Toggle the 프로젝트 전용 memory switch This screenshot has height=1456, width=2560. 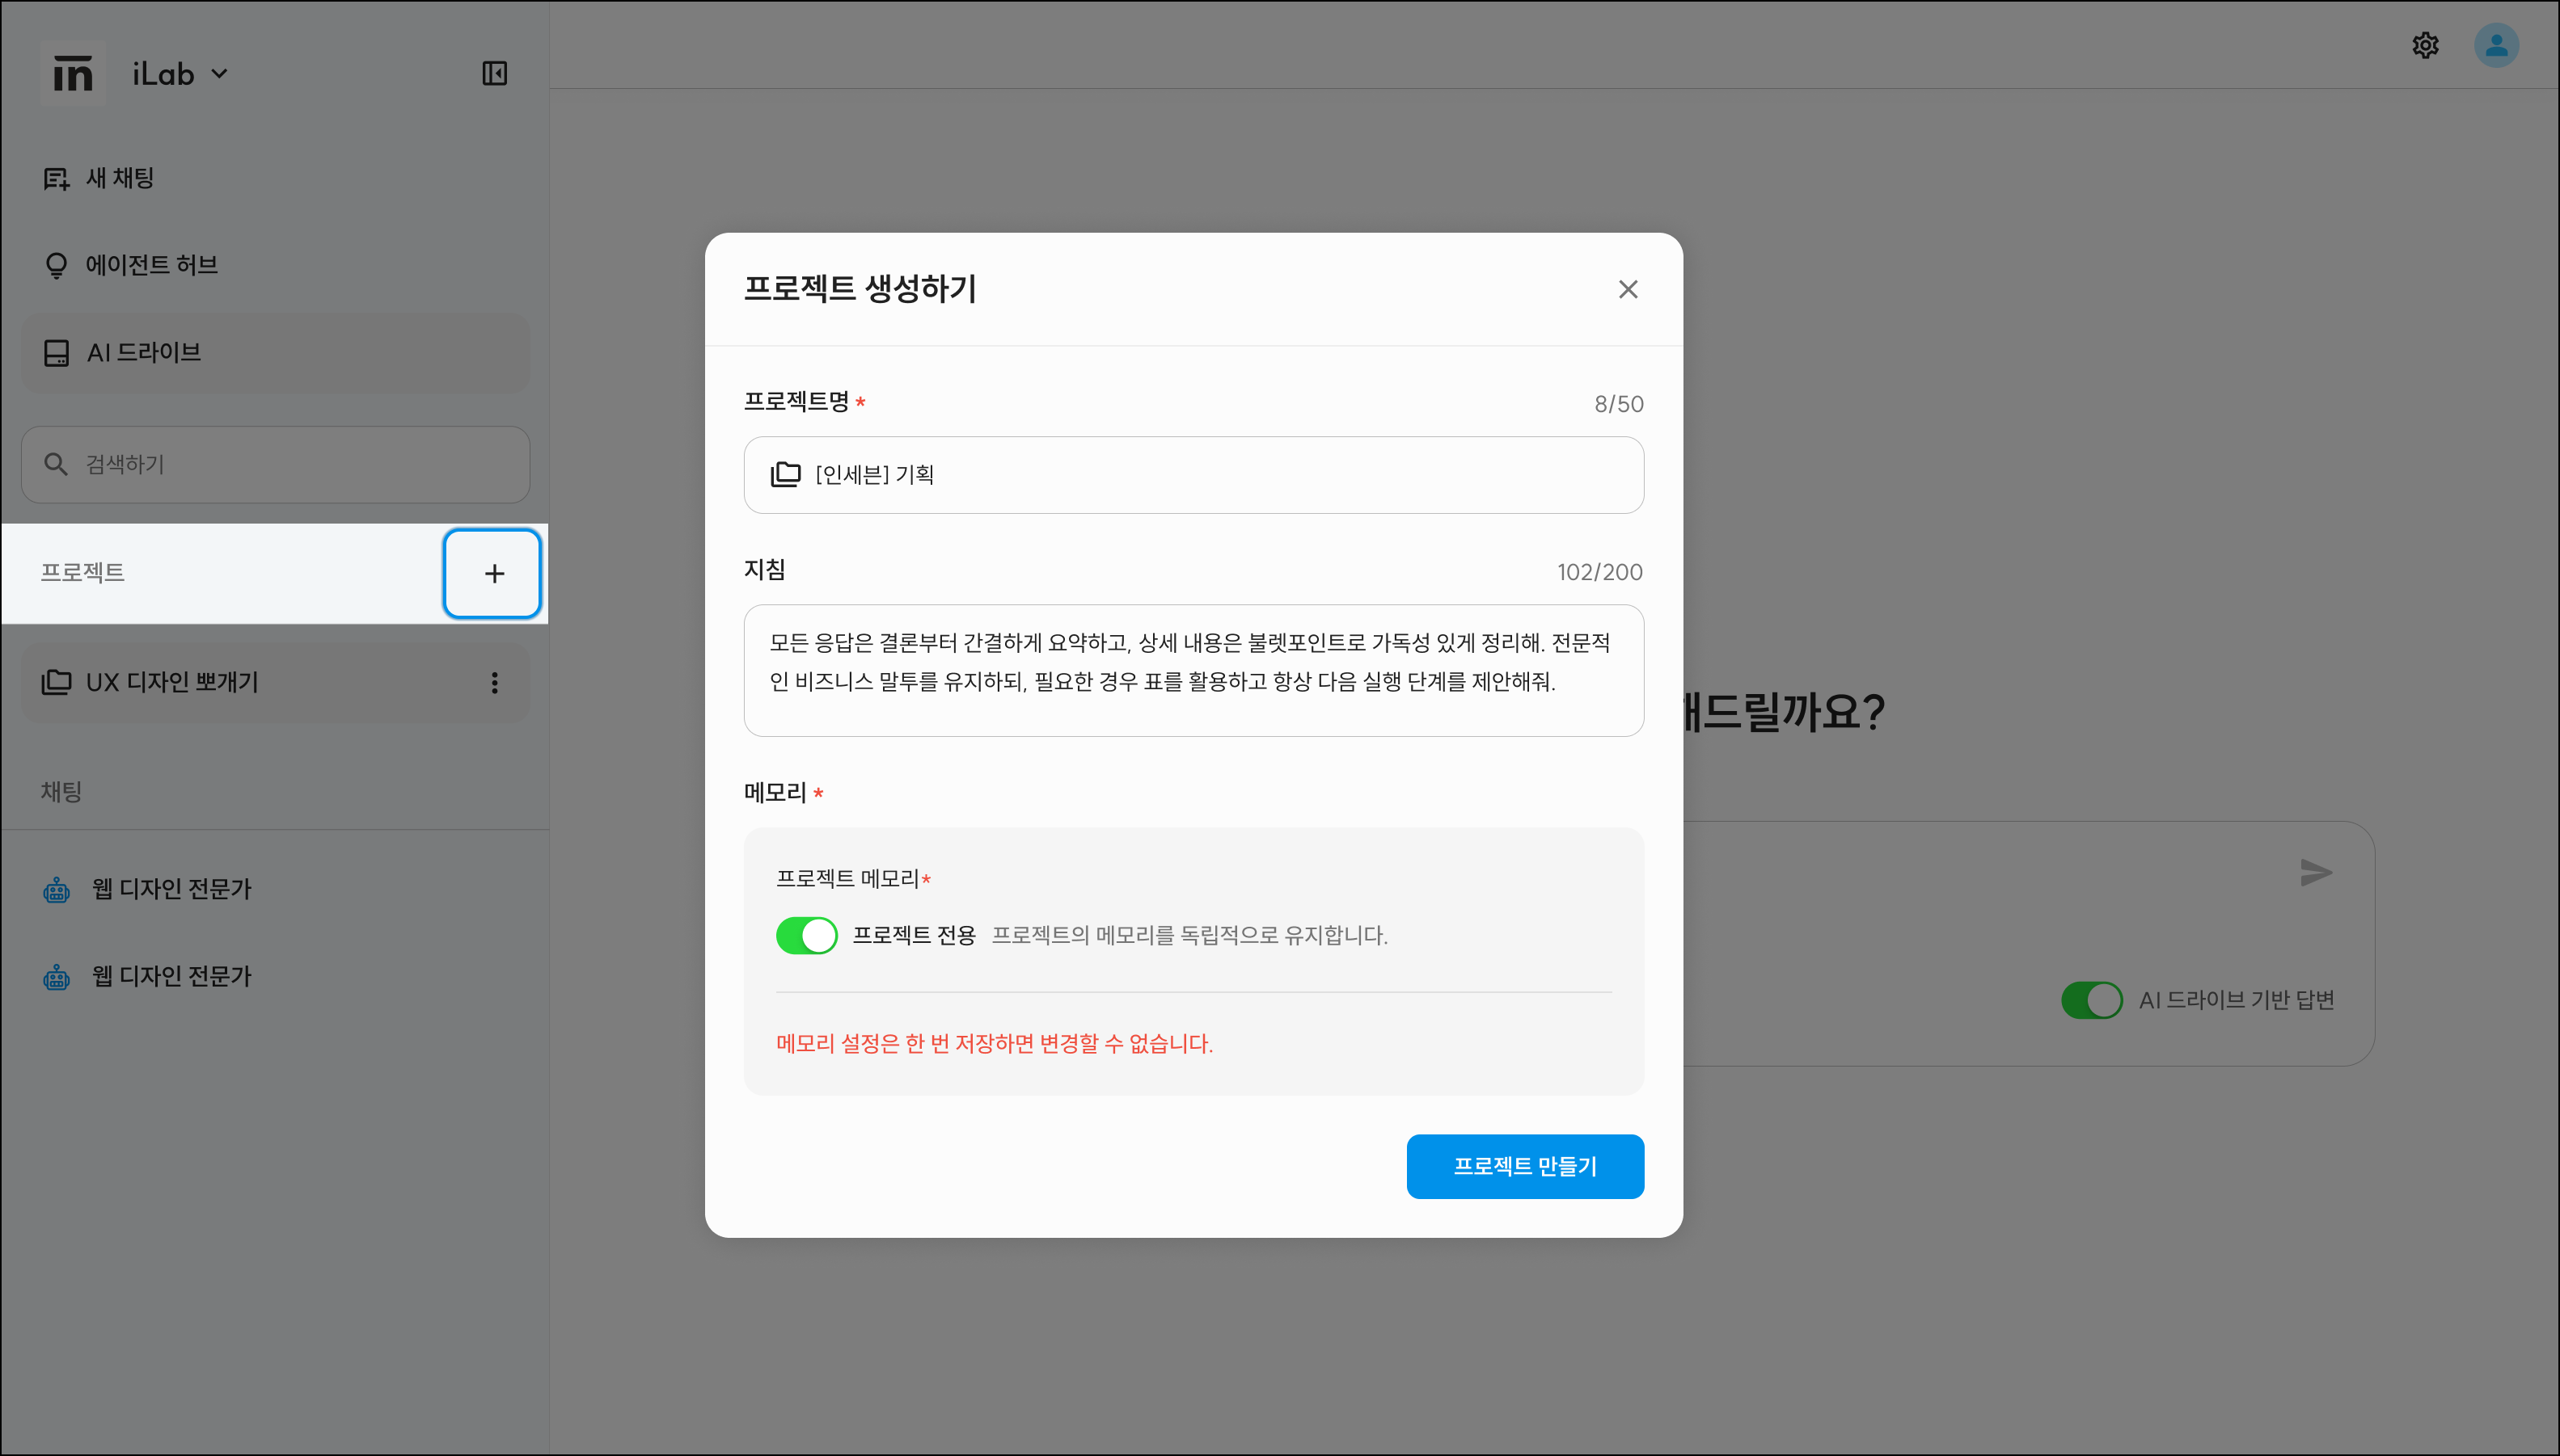(807, 935)
